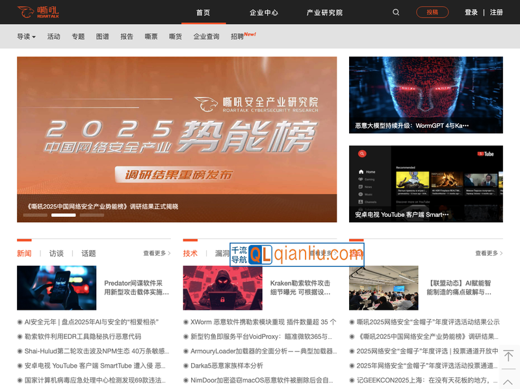This screenshot has width=520, height=389.
Task: Open the WormGPT 4 article thumbnail
Action: 426,95
